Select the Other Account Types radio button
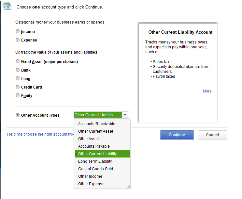 click(x=18, y=115)
